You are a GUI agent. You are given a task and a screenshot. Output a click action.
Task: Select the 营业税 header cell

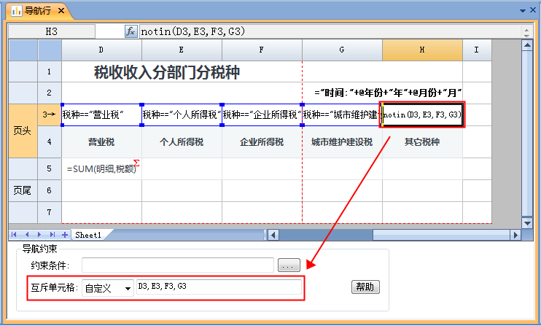(x=101, y=142)
